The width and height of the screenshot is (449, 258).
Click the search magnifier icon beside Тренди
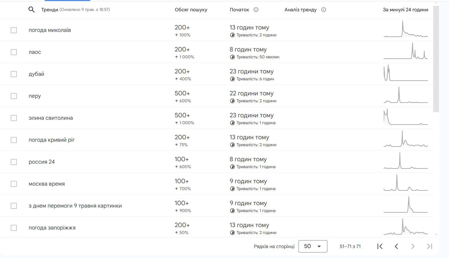click(x=31, y=10)
